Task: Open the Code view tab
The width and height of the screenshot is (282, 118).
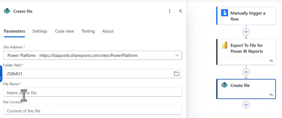Action: 64,31
